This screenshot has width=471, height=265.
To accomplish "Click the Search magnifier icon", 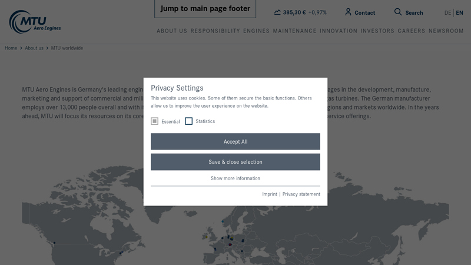I will tap(398, 12).
